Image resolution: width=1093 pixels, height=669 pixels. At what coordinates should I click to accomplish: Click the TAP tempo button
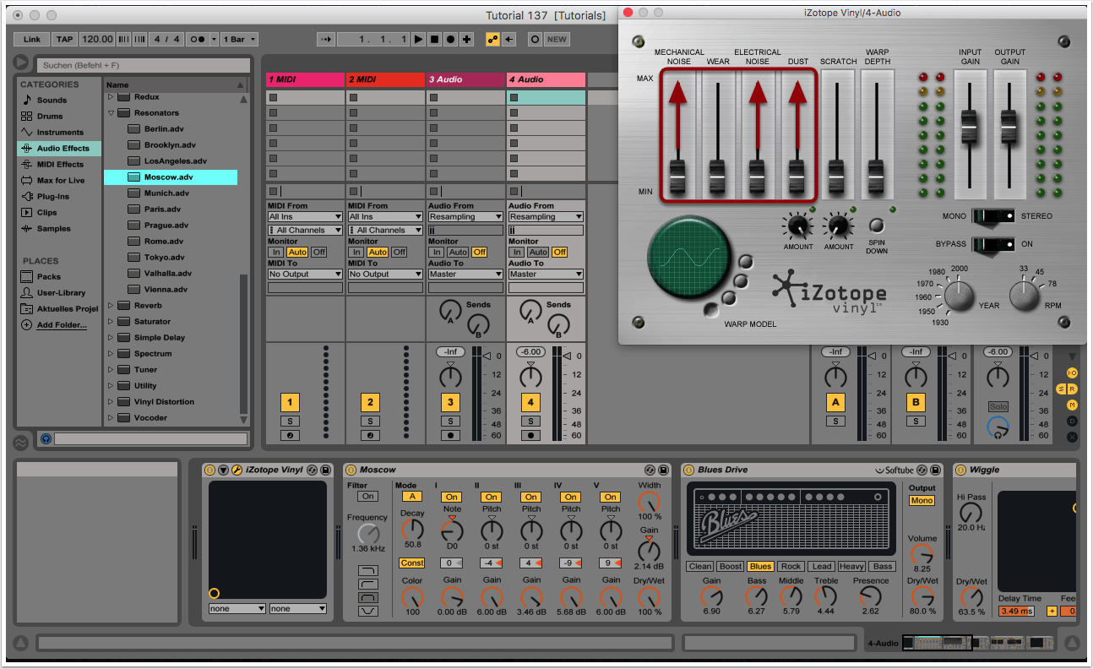coord(64,39)
